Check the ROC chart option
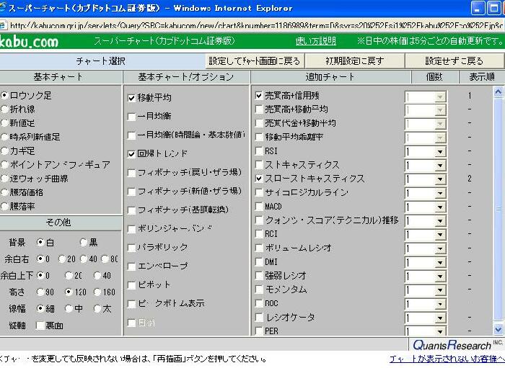Viewport: 505px width, 368px height. [x=259, y=303]
